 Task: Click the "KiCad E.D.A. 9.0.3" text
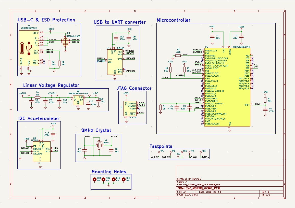click(x=187, y=195)
